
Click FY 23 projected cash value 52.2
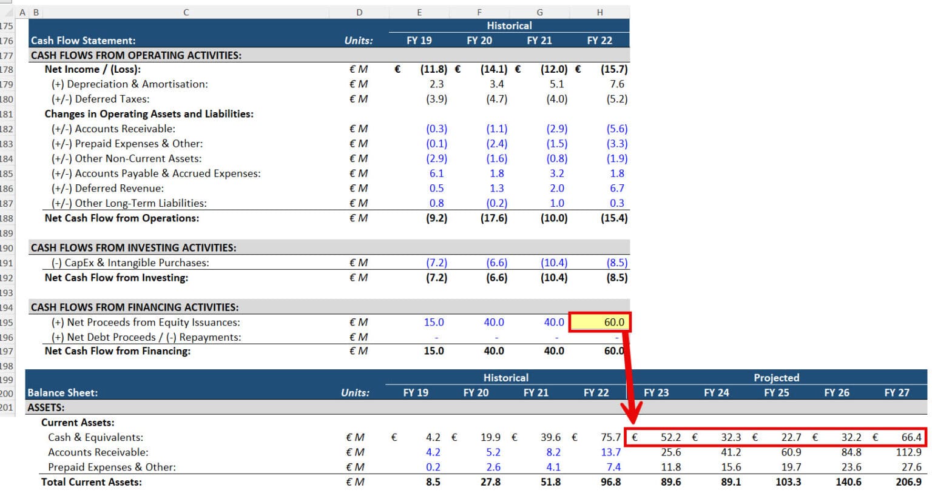pyautogui.click(x=670, y=437)
